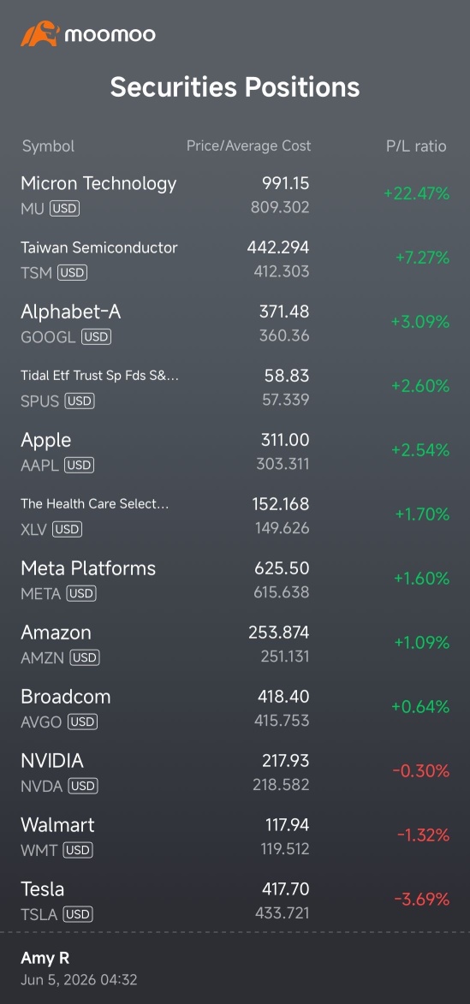This screenshot has width=470, height=1004.
Task: Click the Amy R user name
Action: tap(45, 958)
